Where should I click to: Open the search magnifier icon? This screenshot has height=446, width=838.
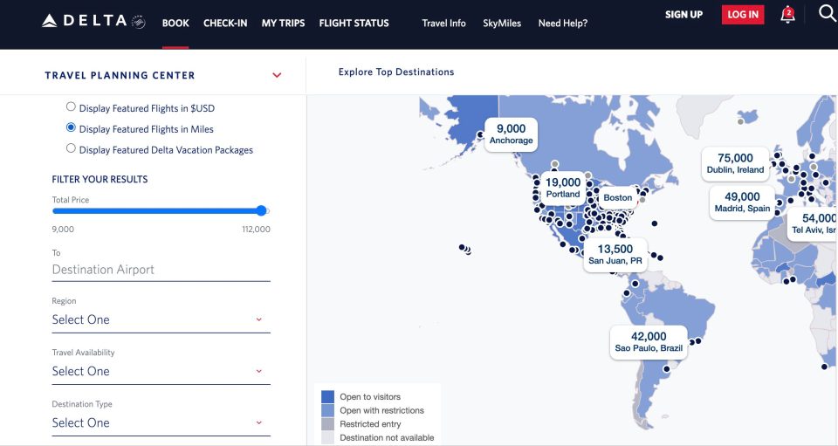pos(827,13)
